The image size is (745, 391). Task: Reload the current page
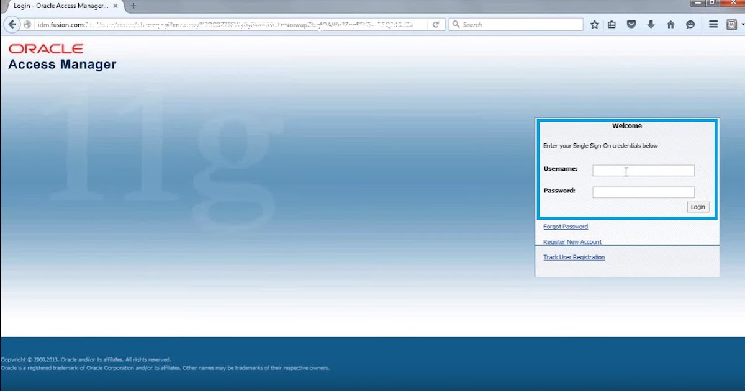436,24
